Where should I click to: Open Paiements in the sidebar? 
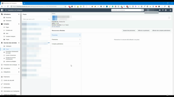tap(7, 77)
